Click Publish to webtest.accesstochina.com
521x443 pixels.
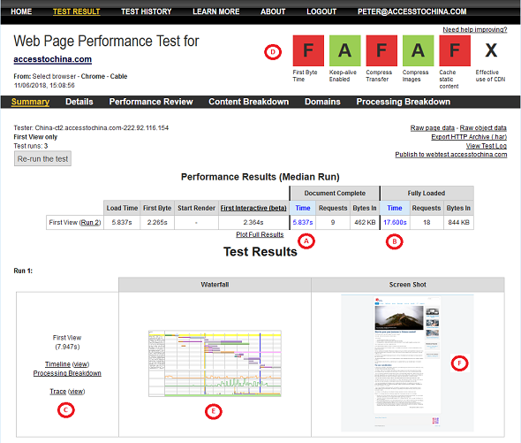pyautogui.click(x=451, y=155)
